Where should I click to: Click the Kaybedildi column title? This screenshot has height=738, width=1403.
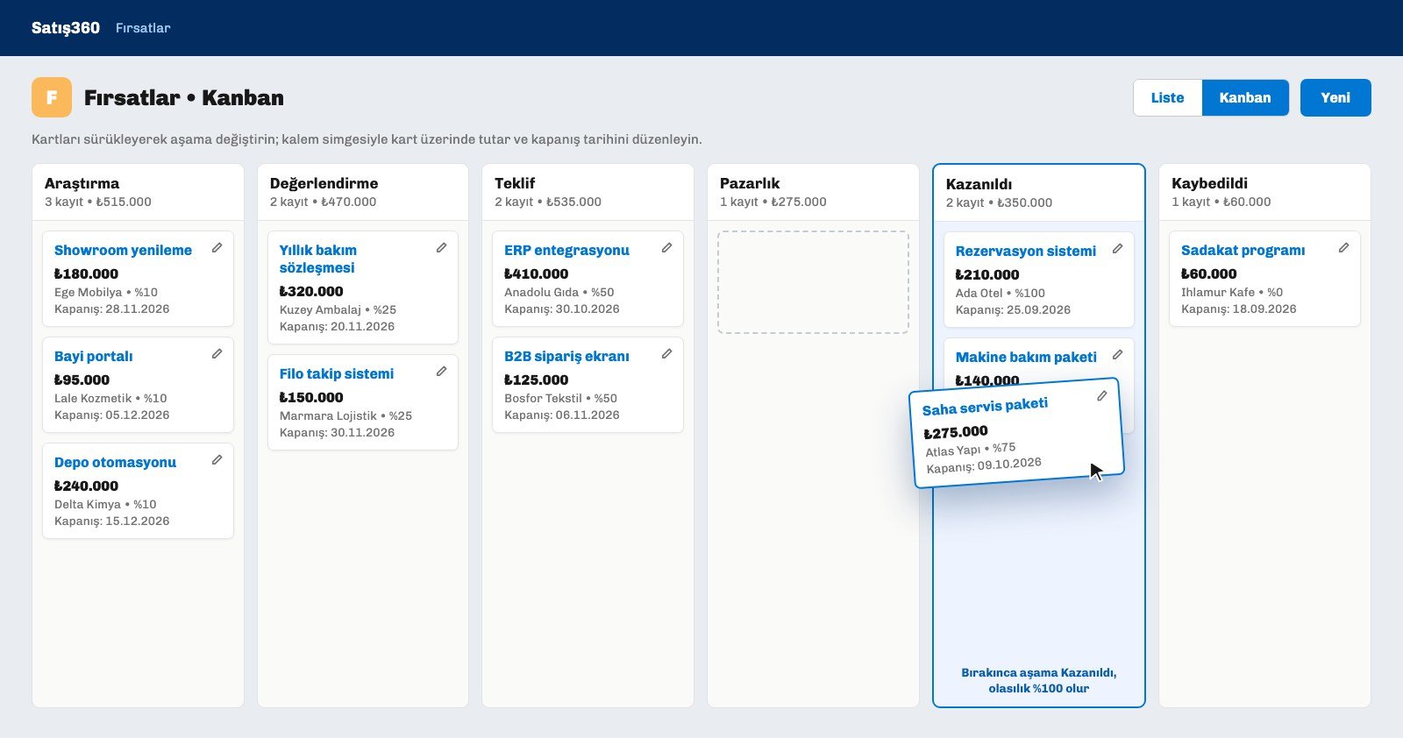(1209, 183)
